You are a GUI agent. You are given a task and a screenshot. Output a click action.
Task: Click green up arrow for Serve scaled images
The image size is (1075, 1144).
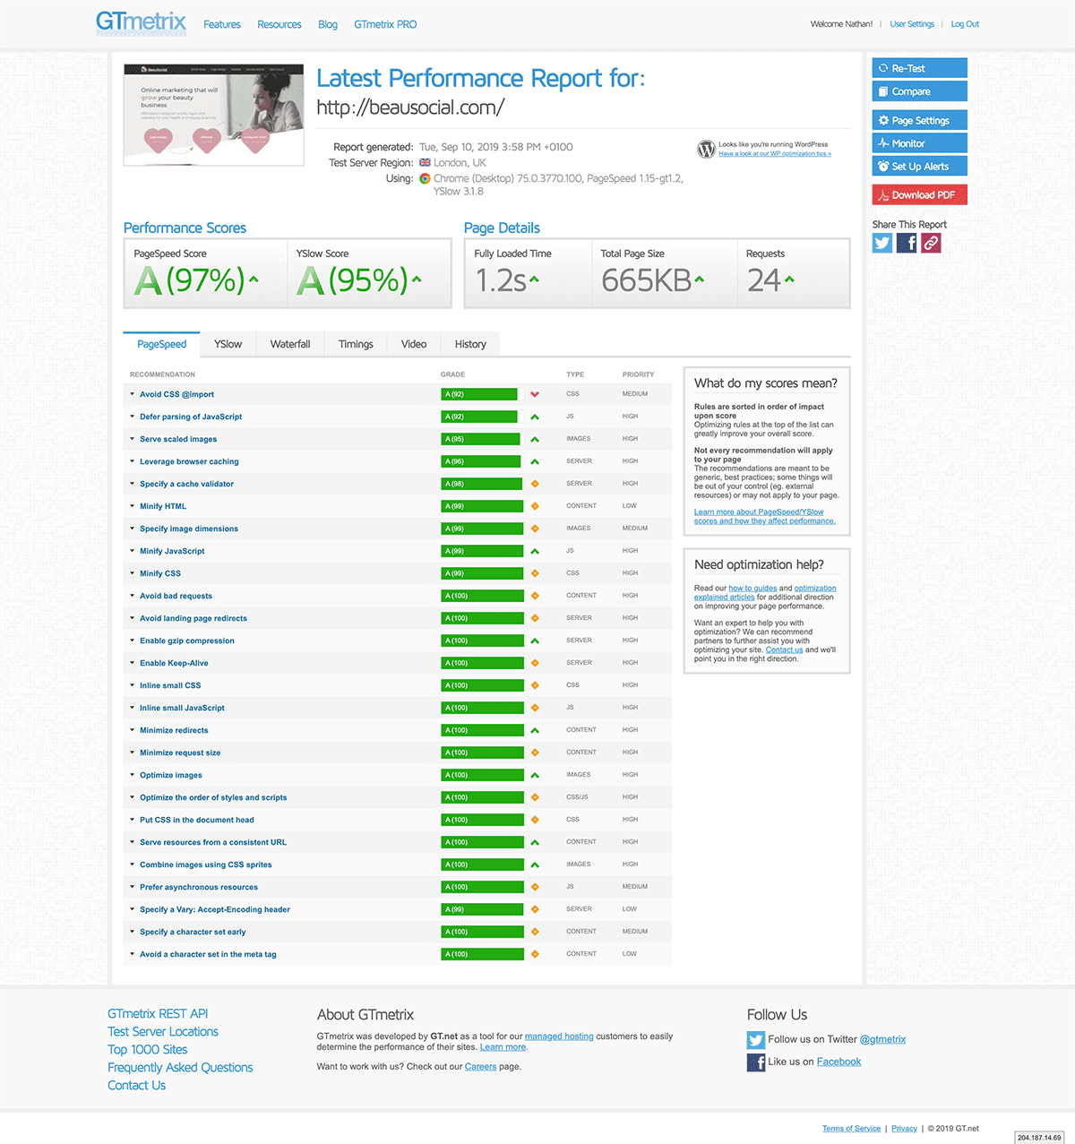535,439
